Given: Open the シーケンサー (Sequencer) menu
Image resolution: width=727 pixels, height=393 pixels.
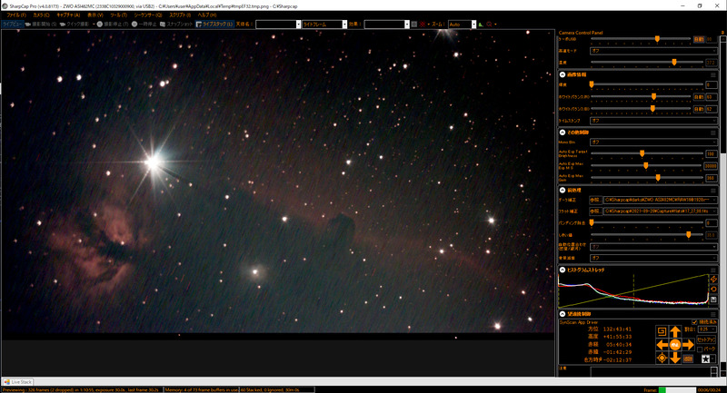Looking at the screenshot, I should click(148, 15).
